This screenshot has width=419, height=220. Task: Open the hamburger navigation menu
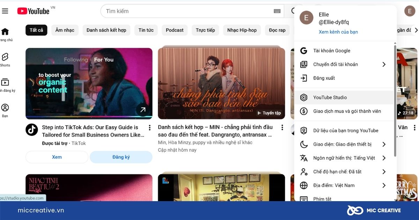click(5, 10)
